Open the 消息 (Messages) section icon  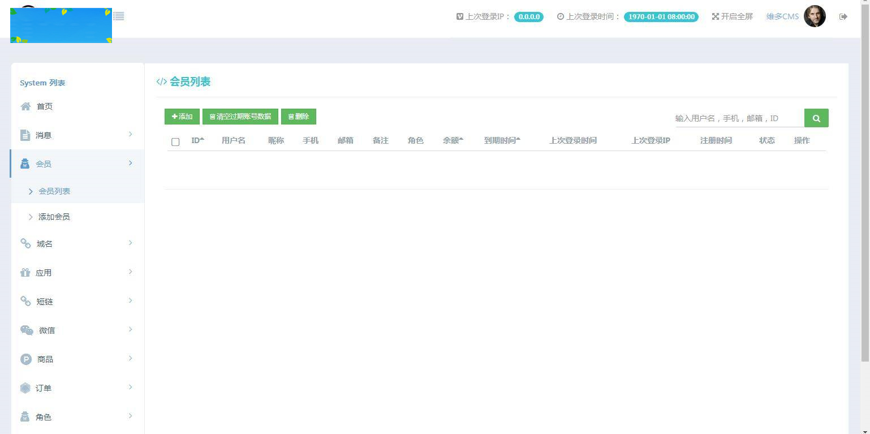[x=25, y=135]
